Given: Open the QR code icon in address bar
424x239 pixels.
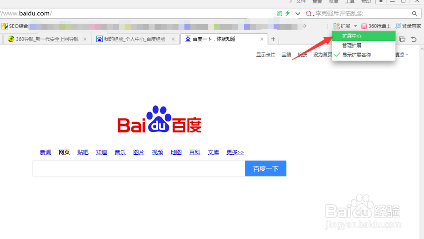Looking at the screenshot, I should (279, 13).
